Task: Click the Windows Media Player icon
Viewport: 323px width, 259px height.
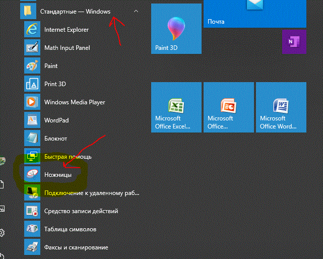Action: (x=32, y=102)
